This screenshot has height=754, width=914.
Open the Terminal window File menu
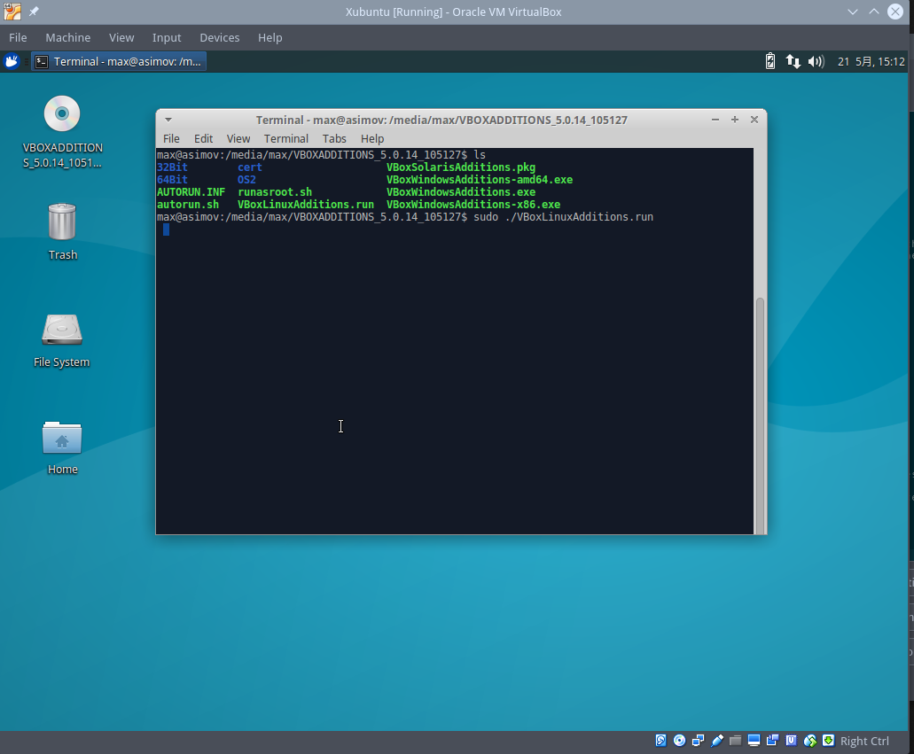point(171,139)
